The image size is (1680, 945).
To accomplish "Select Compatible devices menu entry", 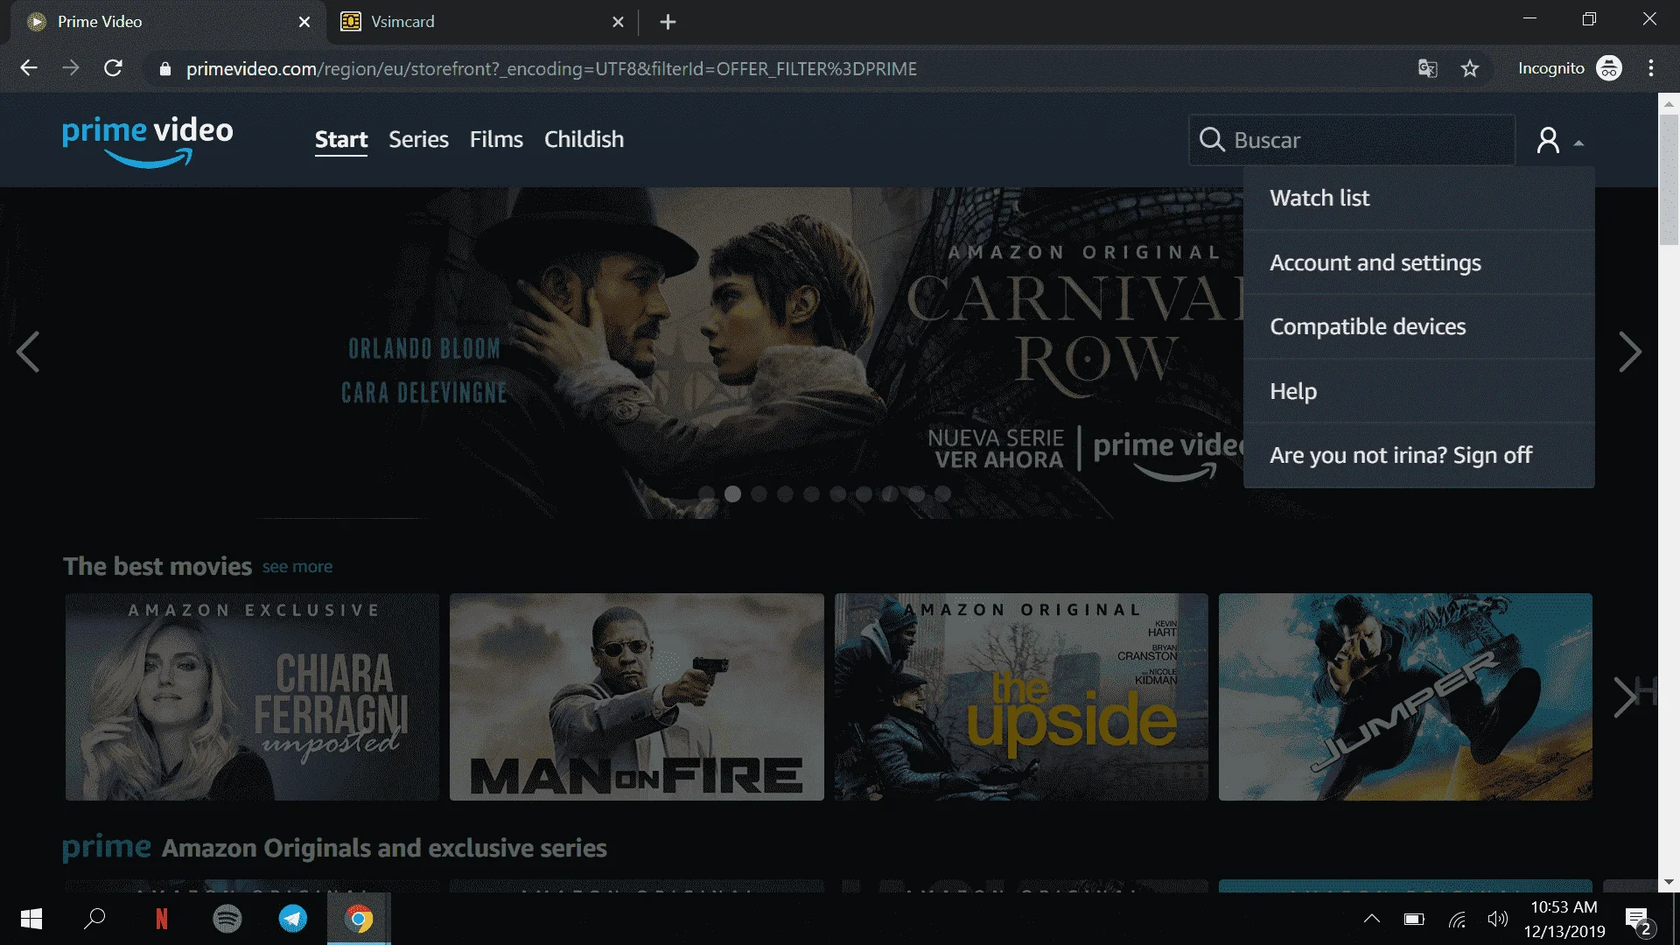I will coord(1418,326).
